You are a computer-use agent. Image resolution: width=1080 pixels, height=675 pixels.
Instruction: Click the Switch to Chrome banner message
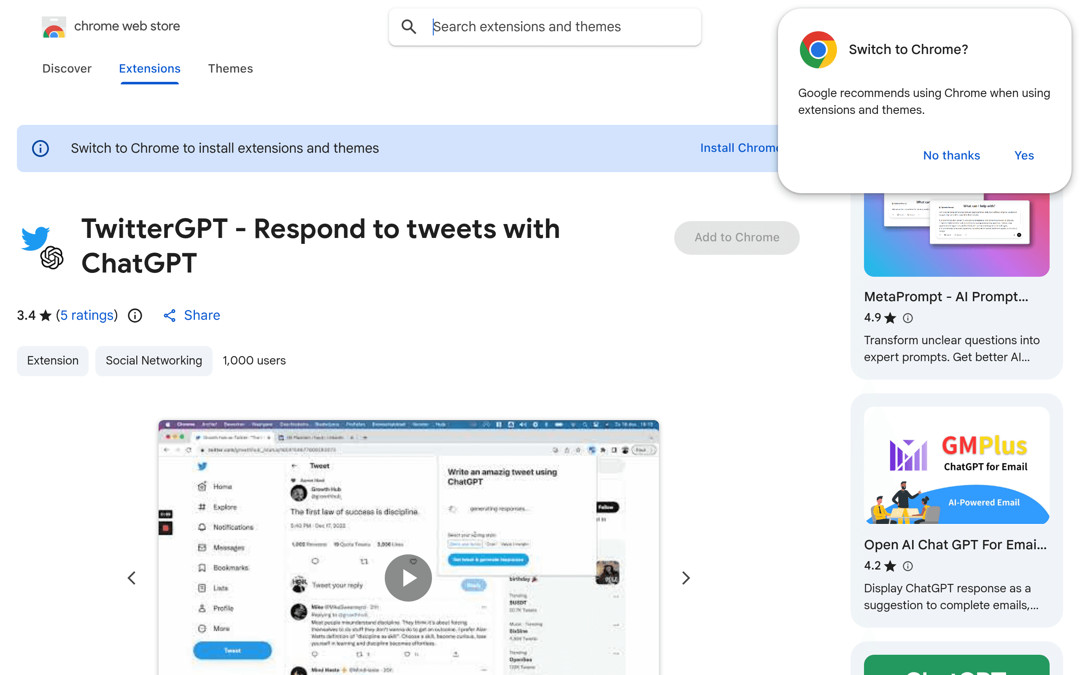click(225, 148)
